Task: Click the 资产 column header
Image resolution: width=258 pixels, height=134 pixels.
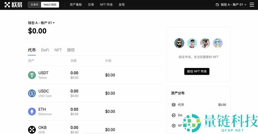Action: tap(31, 61)
